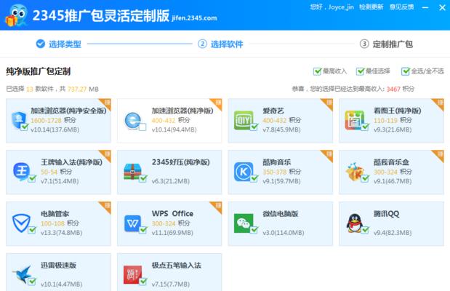Toggle the 最高收入 checkbox
The height and width of the screenshot is (291, 450).
coord(317,71)
